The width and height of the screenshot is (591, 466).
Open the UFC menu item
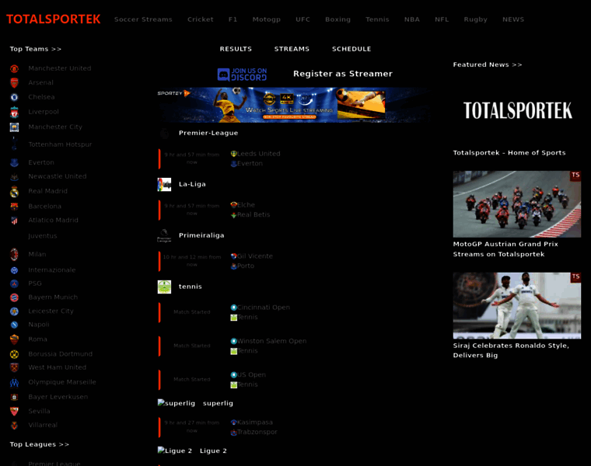(x=302, y=19)
